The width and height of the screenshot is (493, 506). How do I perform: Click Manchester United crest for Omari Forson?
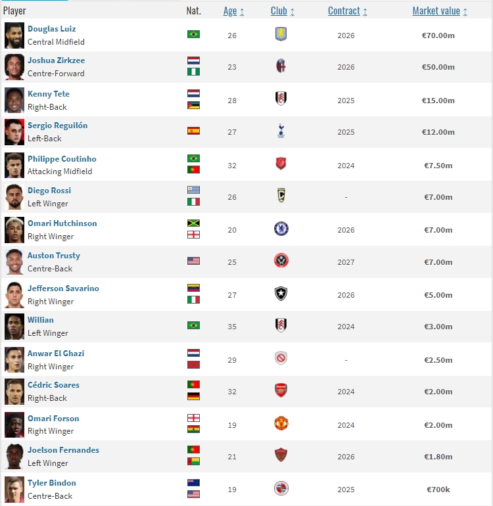(281, 424)
